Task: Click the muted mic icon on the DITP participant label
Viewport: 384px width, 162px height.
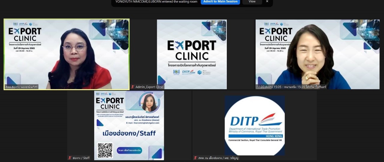Action: pyautogui.click(x=195, y=158)
